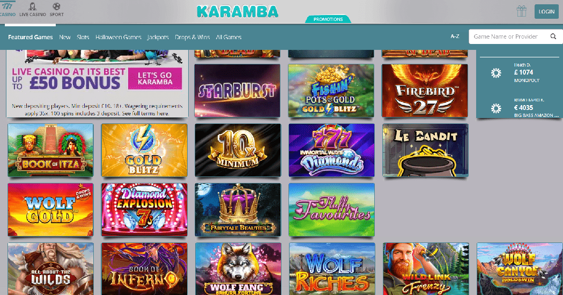Click the Let's Go Karamba button

pyautogui.click(x=155, y=78)
